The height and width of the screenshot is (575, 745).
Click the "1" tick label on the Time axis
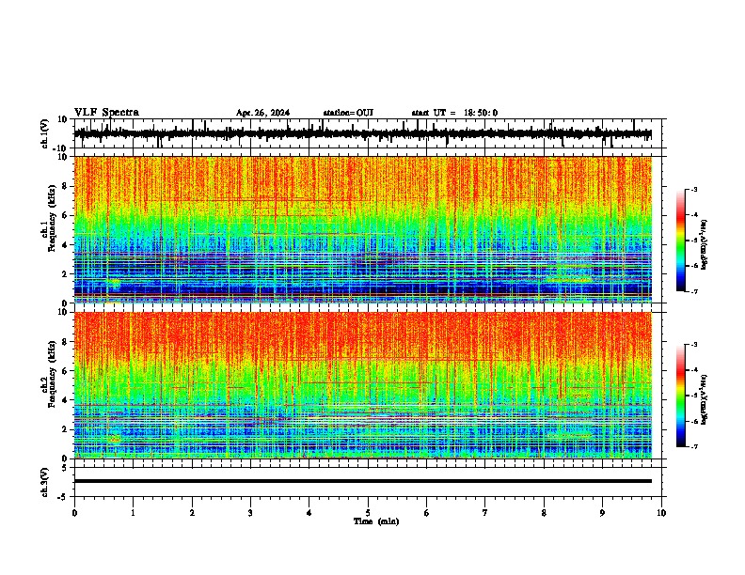click(133, 513)
